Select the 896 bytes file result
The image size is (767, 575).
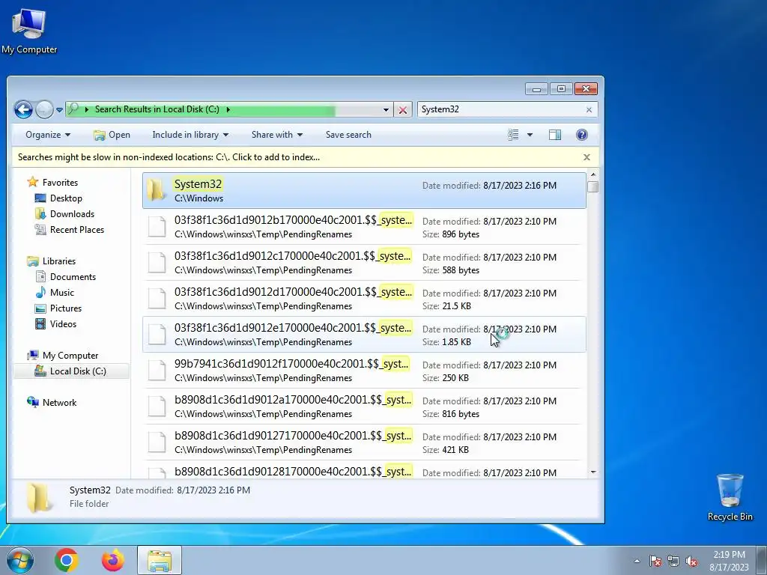pos(364,227)
